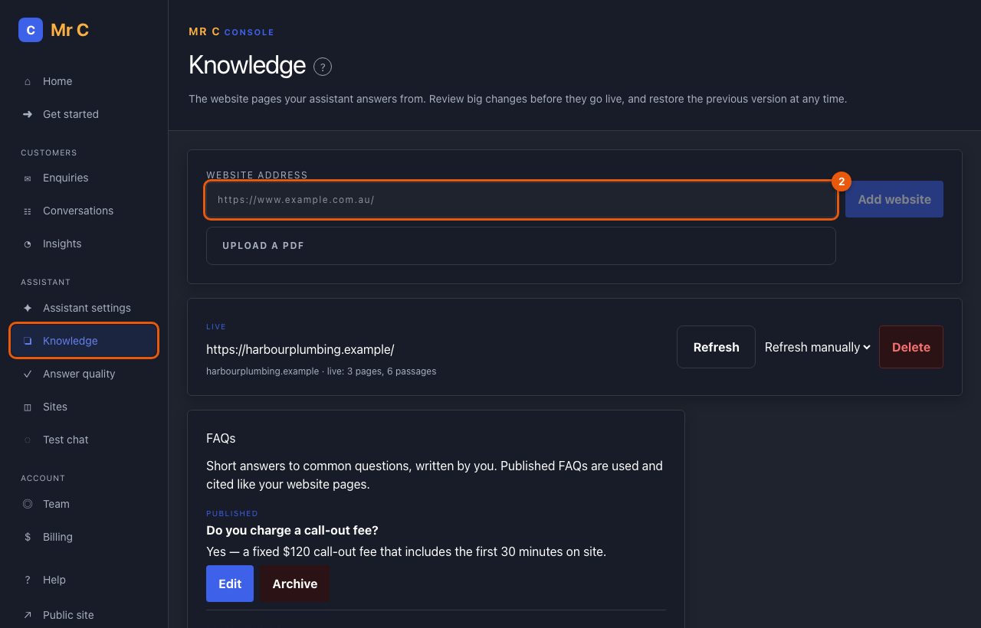The image size is (981, 628).
Task: Delete the harbourplumbing.example website
Action: point(911,347)
